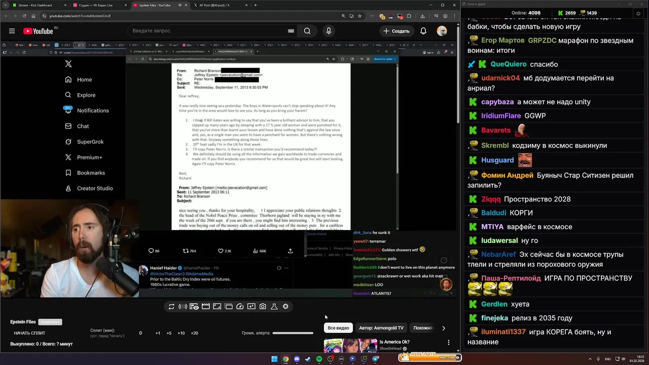Viewport: 649px width, 365px height.
Task: Open Chrome downloads icon
Action: coord(422,16)
